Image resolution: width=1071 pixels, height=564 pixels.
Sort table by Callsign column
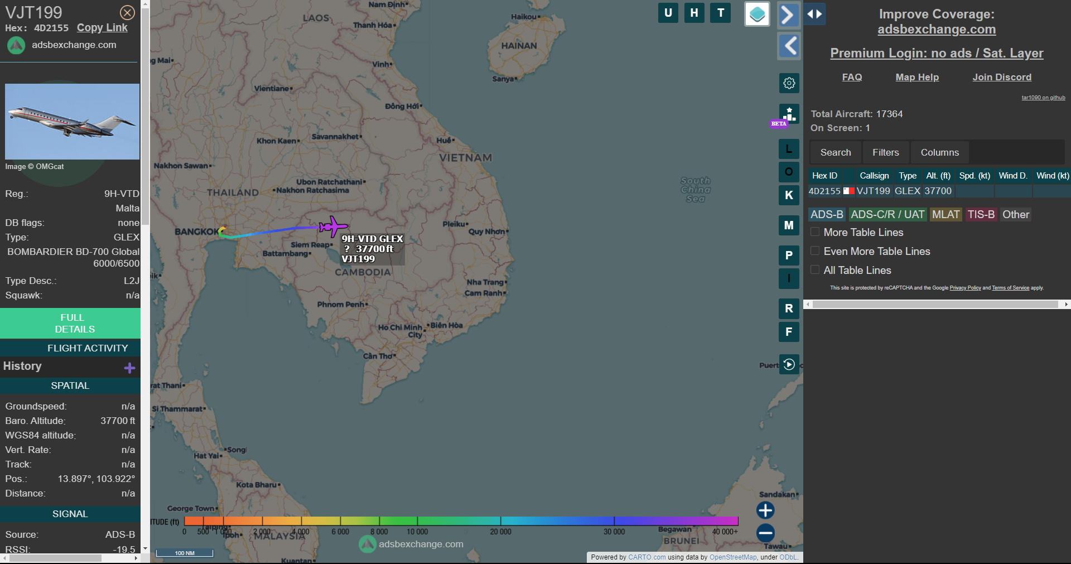[x=874, y=176]
